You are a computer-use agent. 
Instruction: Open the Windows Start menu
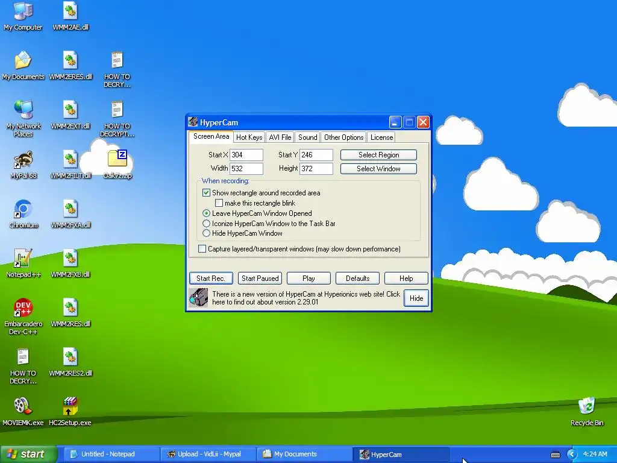[28, 455]
